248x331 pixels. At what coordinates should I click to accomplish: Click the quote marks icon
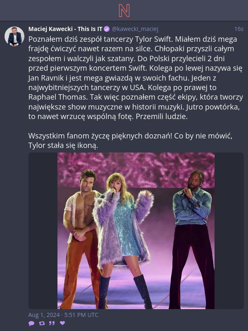(x=52, y=323)
